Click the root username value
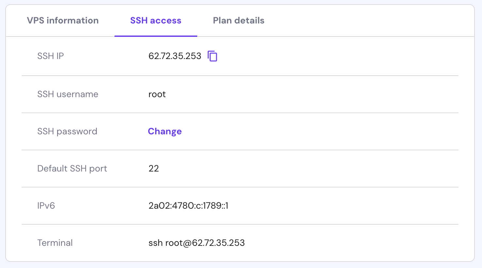The image size is (482, 268). click(x=157, y=94)
